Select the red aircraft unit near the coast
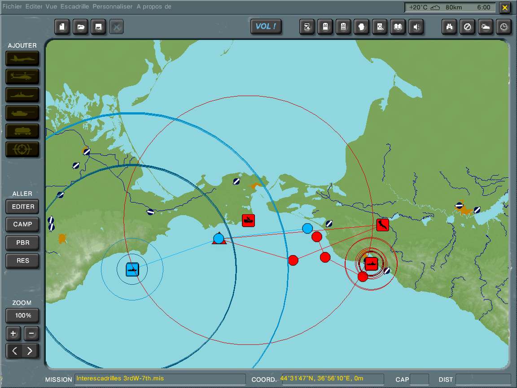Viewport: 517px width, 388px height. 382,225
